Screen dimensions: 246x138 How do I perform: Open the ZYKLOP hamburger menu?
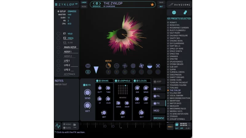(x=57, y=4)
